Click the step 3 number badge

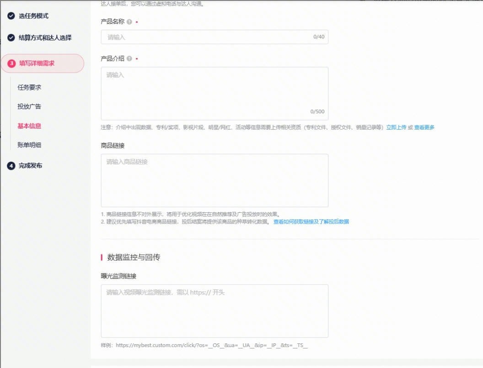click(x=11, y=63)
